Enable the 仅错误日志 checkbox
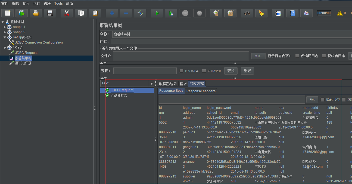 click(297, 56)
